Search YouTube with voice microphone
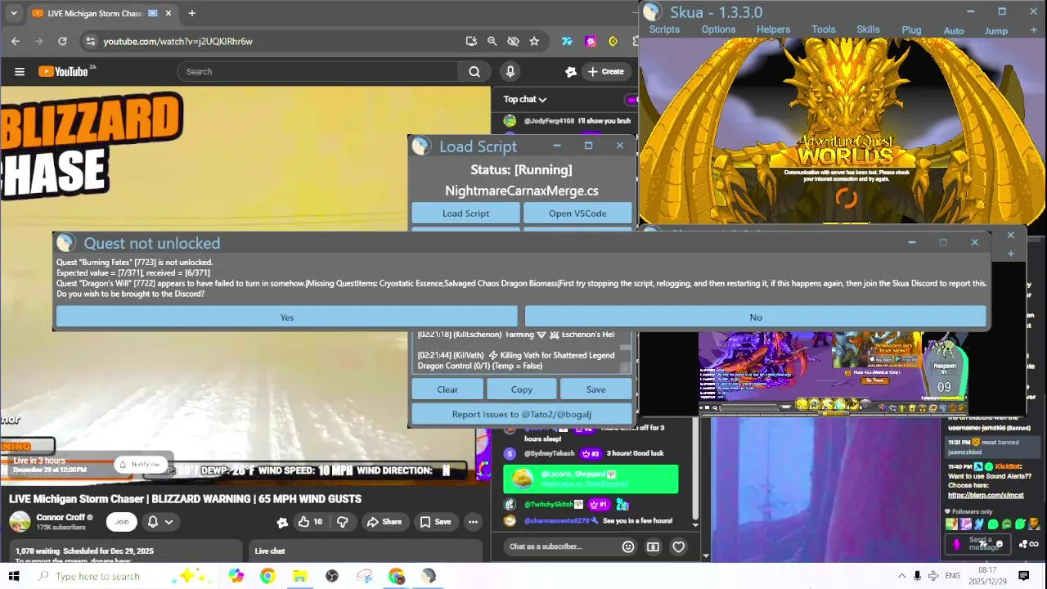 tap(510, 71)
